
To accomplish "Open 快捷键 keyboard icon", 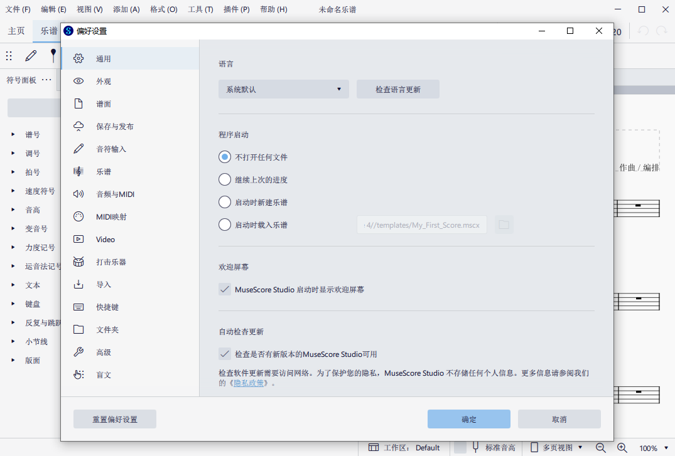I will (78, 307).
